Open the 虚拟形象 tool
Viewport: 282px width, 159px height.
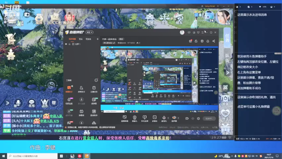click(x=69, y=113)
